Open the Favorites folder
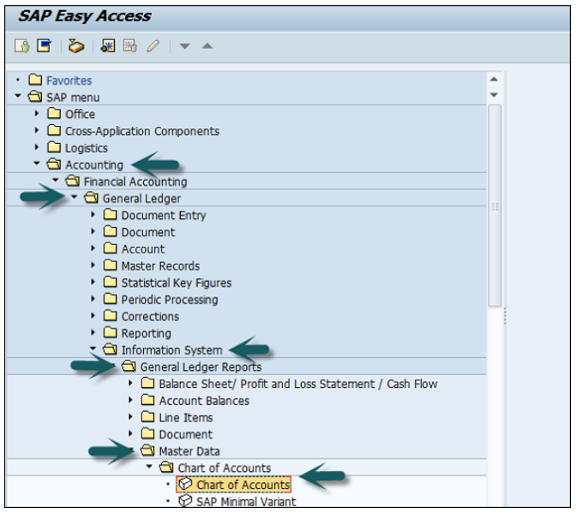The width and height of the screenshot is (576, 513). click(69, 81)
